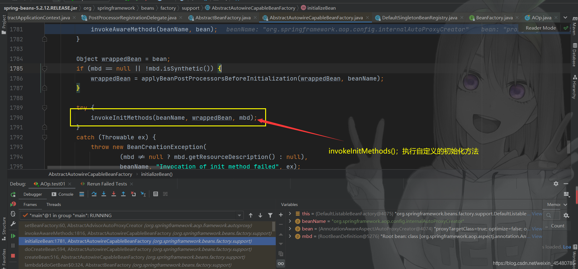This screenshot has height=269, width=578.
Task: Pause program with the pause icon
Action: pos(13,246)
